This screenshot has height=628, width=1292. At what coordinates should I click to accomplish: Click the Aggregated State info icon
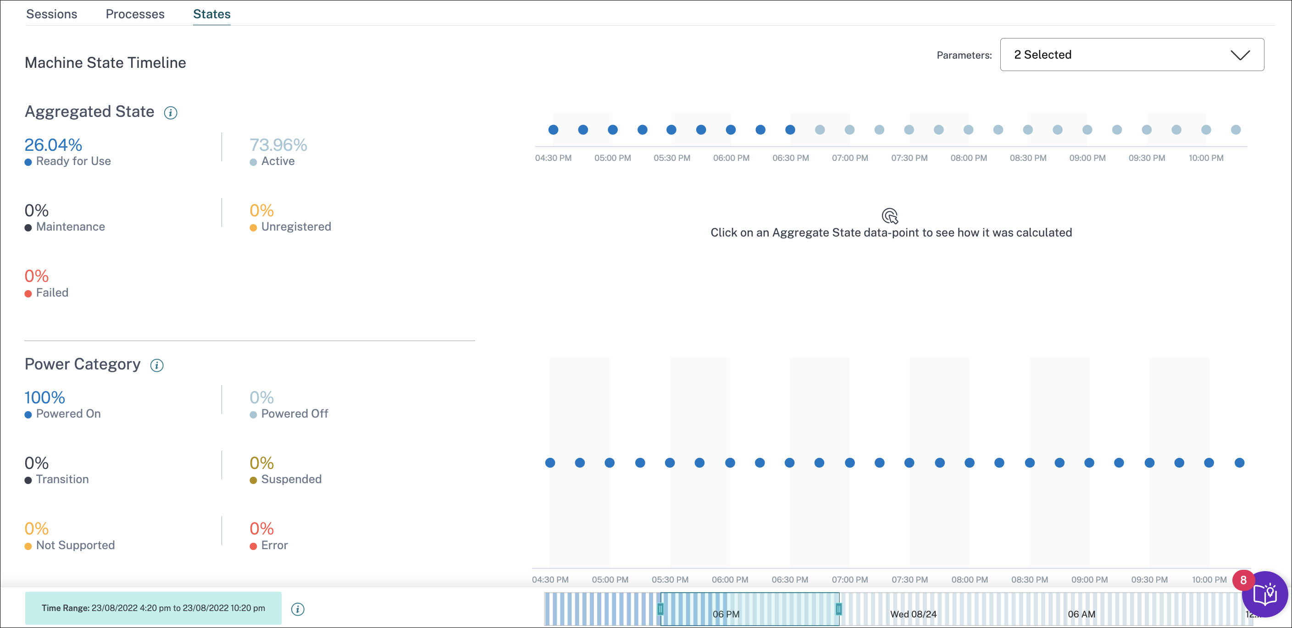171,113
